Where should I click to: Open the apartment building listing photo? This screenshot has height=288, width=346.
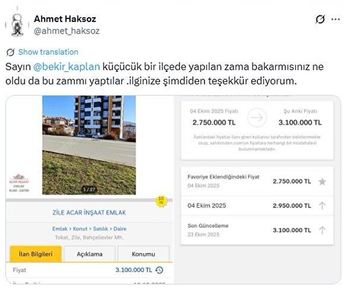pyautogui.click(x=89, y=144)
